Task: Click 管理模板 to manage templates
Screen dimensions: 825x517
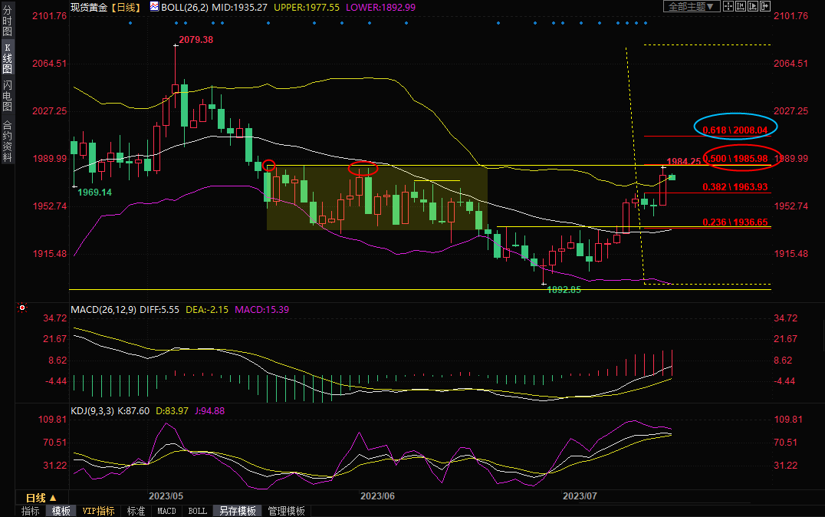Action: click(286, 511)
